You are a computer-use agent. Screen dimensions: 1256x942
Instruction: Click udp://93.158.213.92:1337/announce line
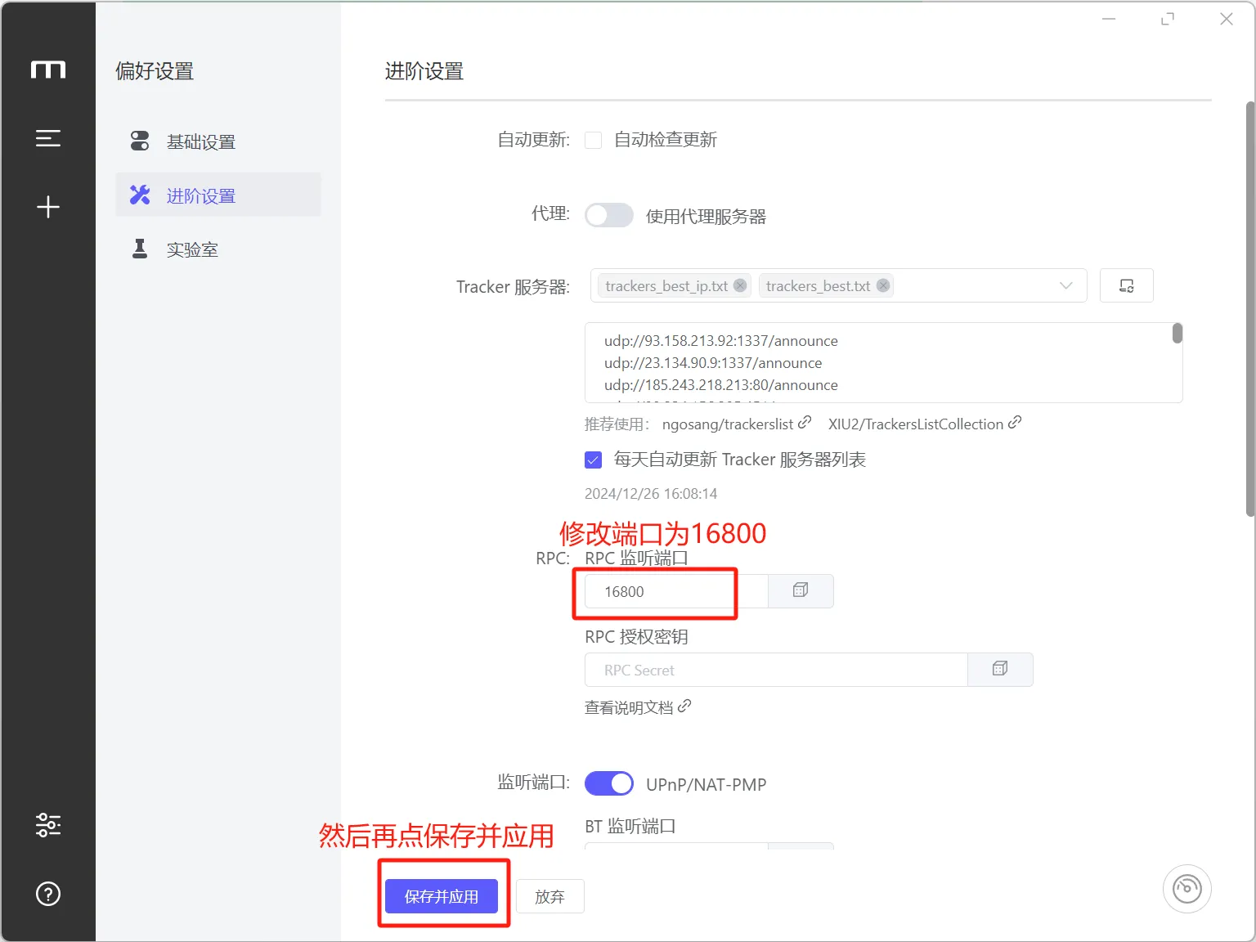click(721, 341)
